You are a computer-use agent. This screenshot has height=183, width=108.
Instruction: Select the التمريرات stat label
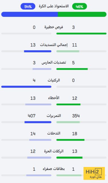tap(54, 116)
